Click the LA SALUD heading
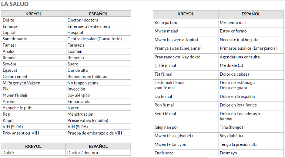The height and width of the screenshot is (158, 285). (x=15, y=4)
